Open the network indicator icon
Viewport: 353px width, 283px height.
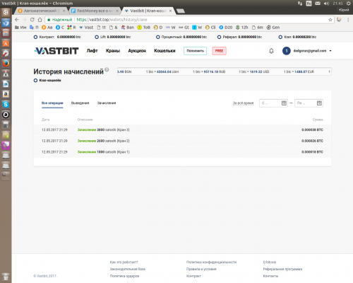tap(300, 4)
